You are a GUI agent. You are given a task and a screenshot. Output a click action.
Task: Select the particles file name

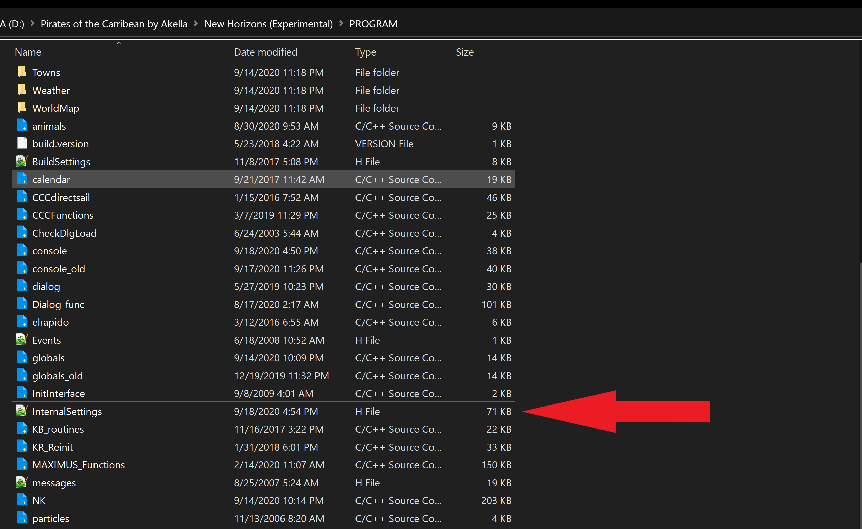coord(51,519)
